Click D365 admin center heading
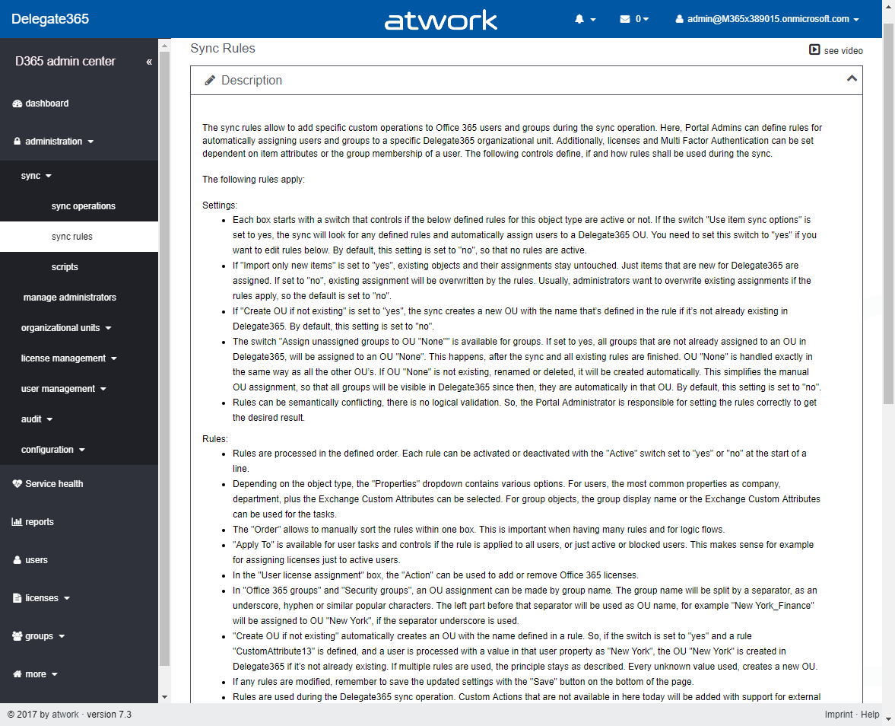Viewport: 895px width, 726px height. tap(65, 61)
